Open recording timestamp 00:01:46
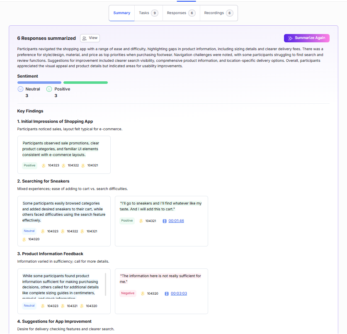The height and width of the screenshot is (334, 347). pos(176,221)
